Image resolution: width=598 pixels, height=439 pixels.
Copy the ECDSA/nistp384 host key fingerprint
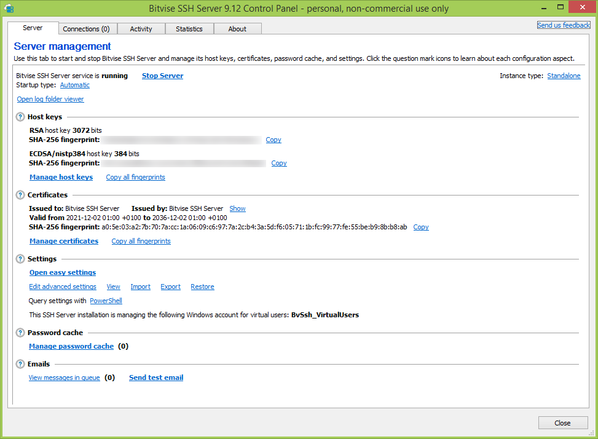(x=279, y=164)
